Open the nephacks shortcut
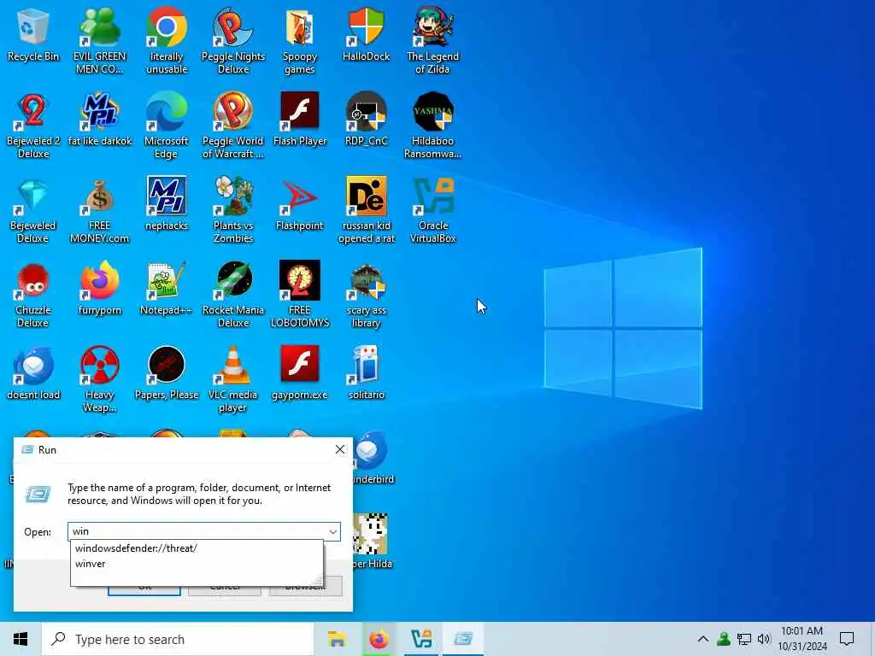 [x=167, y=204]
